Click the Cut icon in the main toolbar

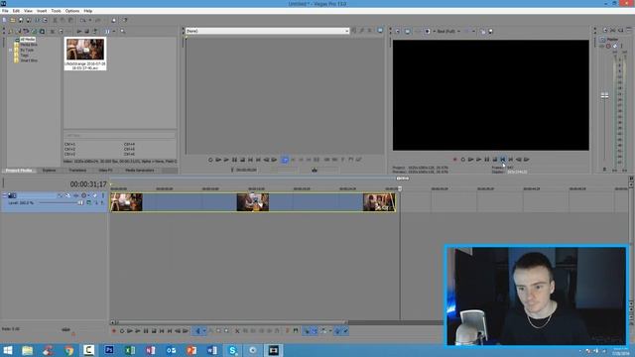(56, 20)
